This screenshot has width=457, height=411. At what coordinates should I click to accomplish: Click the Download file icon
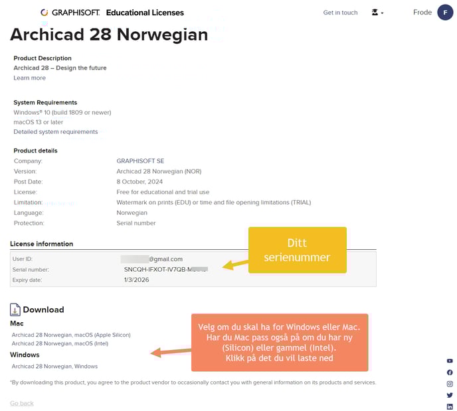tap(15, 310)
